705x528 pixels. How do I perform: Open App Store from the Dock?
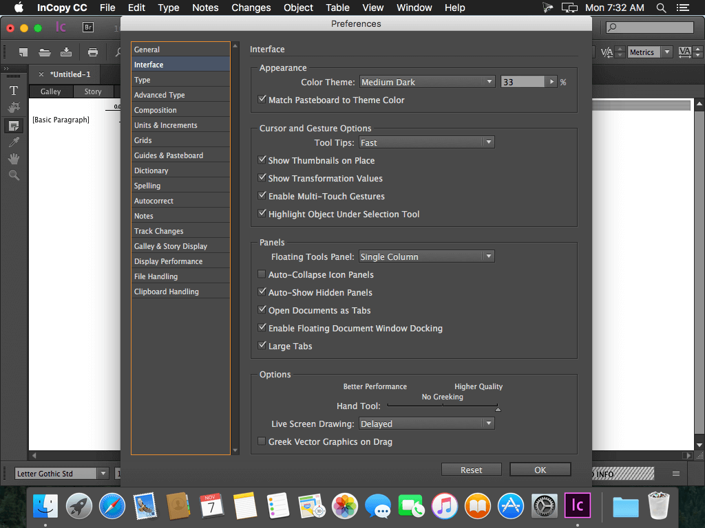tap(512, 507)
